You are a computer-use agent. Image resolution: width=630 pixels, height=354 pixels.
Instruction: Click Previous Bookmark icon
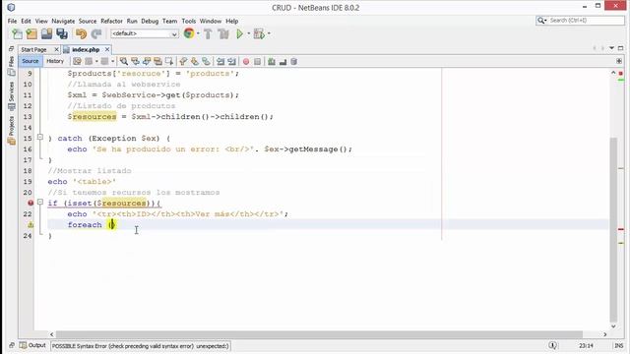point(183,61)
